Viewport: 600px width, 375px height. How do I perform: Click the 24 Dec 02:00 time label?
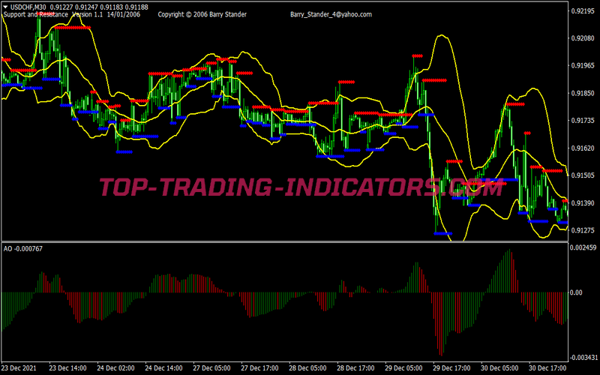(116, 368)
